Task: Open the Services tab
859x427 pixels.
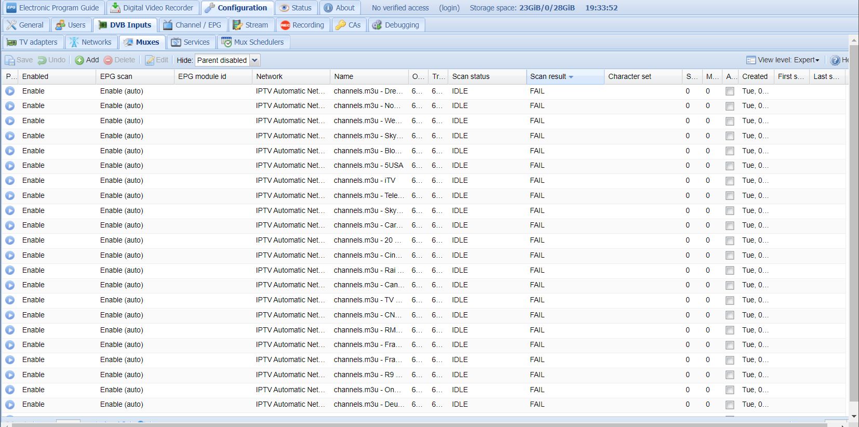Action: click(191, 42)
